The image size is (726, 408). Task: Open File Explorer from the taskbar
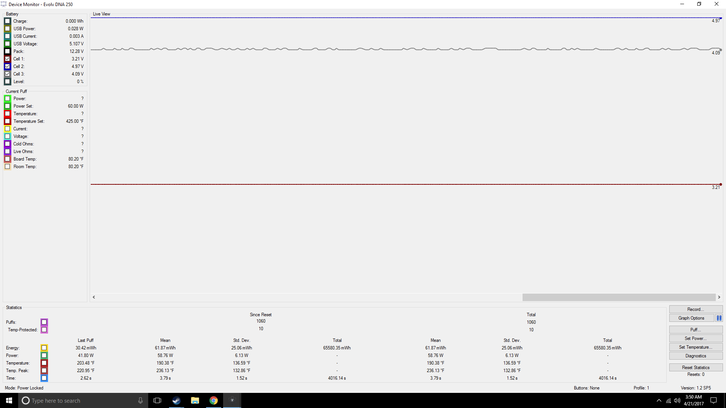click(195, 400)
